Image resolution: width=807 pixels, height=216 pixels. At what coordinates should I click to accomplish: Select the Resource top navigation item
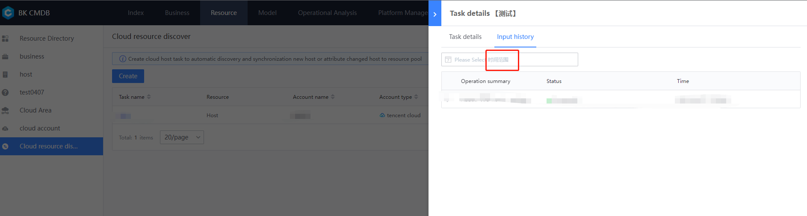[x=224, y=13]
